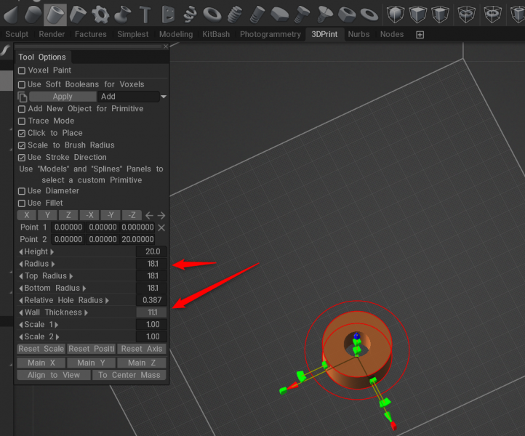Select the tube primitive in the toolbar

55,14
